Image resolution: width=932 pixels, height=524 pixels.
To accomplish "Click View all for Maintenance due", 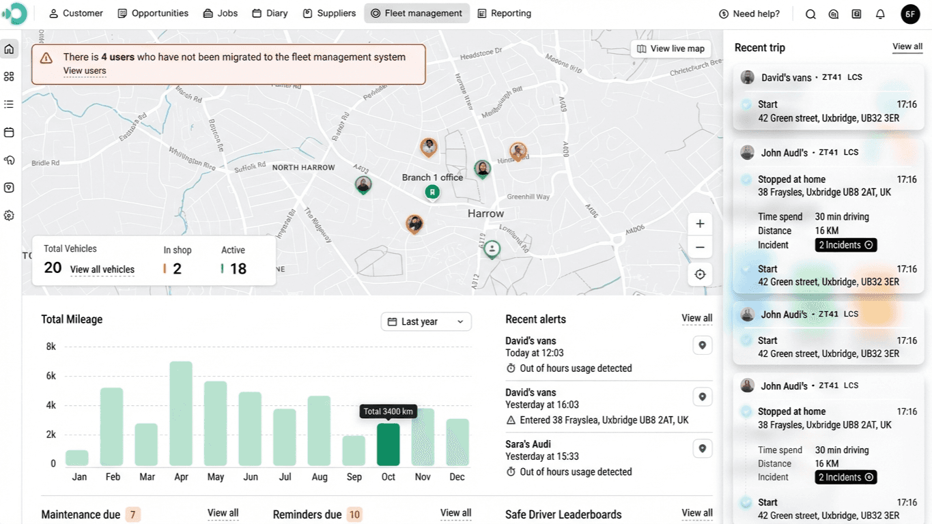I will tap(223, 513).
